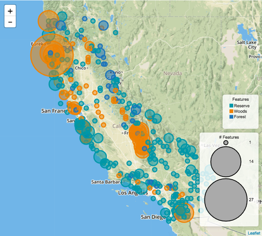
Task: Click the zoom out minus button
Action: [10, 22]
